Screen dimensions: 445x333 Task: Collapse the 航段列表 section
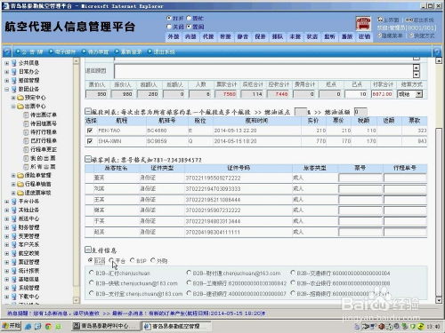tap(87, 112)
